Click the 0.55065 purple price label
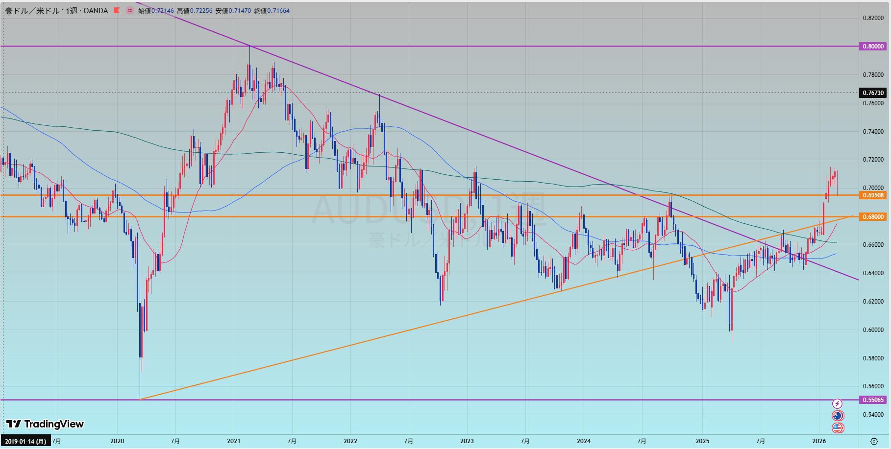This screenshot has height=449, width=891. click(873, 400)
